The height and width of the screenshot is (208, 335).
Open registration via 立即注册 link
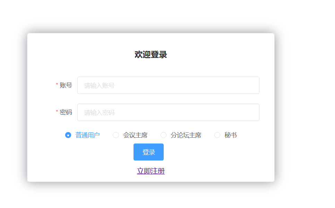(151, 171)
